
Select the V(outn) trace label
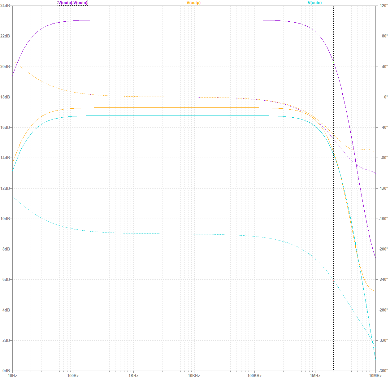point(314,2)
